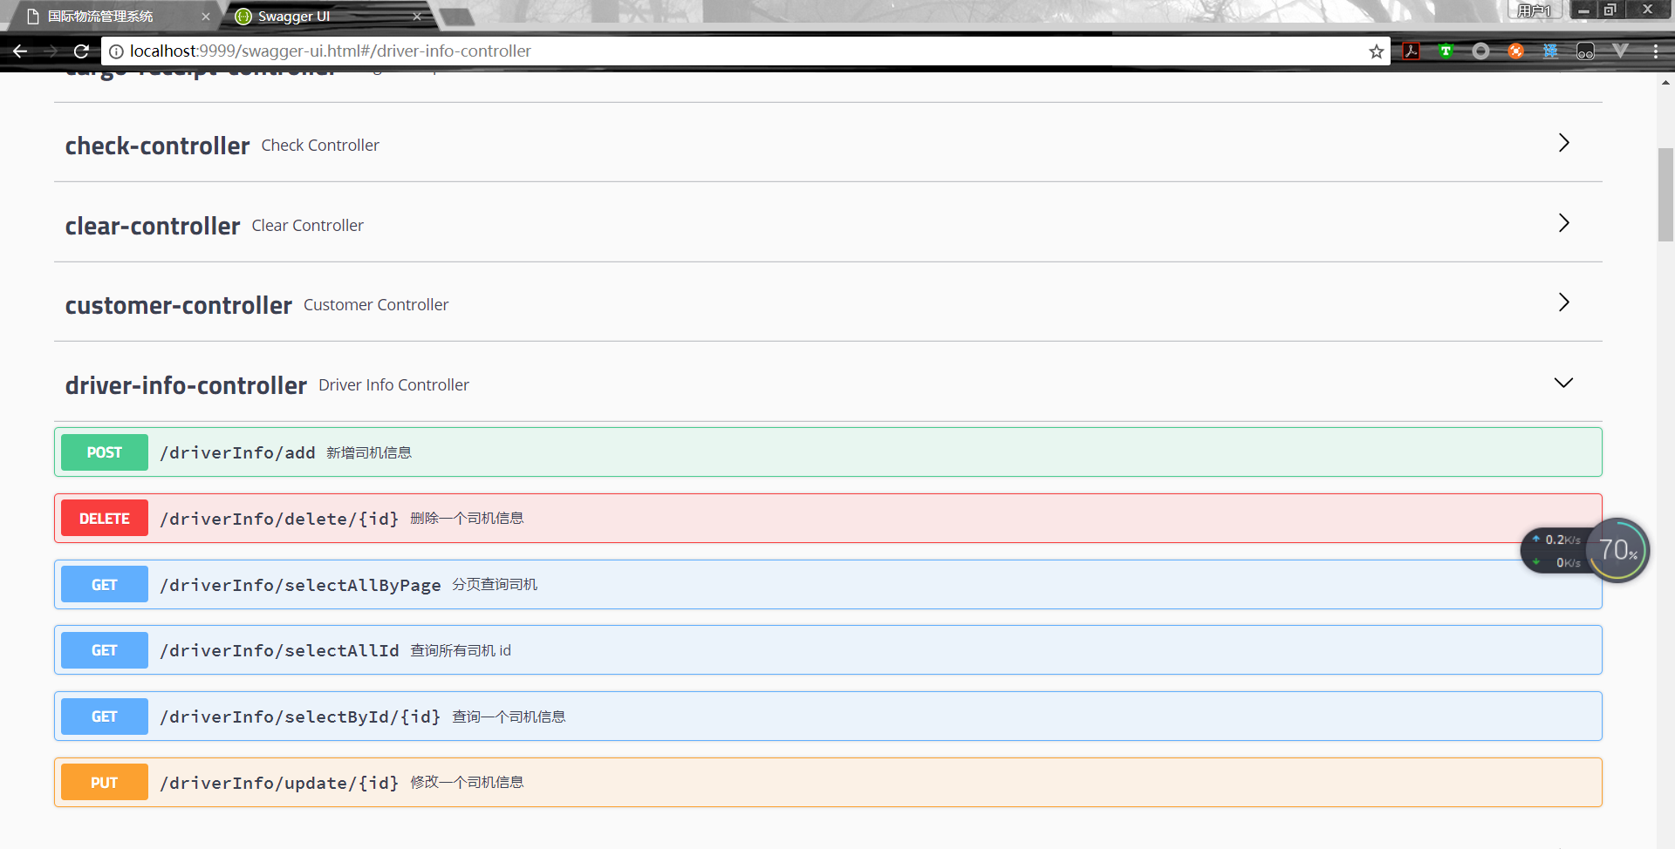Expand check-controller with its chevron

(1564, 143)
